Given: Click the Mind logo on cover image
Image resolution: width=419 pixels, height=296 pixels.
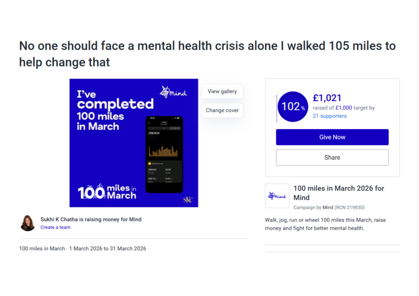Looking at the screenshot, I should [173, 92].
